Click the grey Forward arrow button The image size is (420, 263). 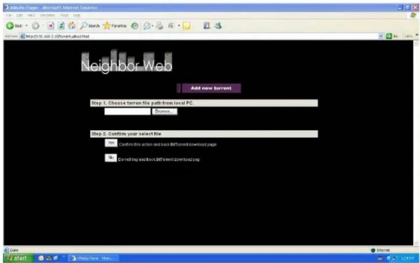tap(35, 26)
